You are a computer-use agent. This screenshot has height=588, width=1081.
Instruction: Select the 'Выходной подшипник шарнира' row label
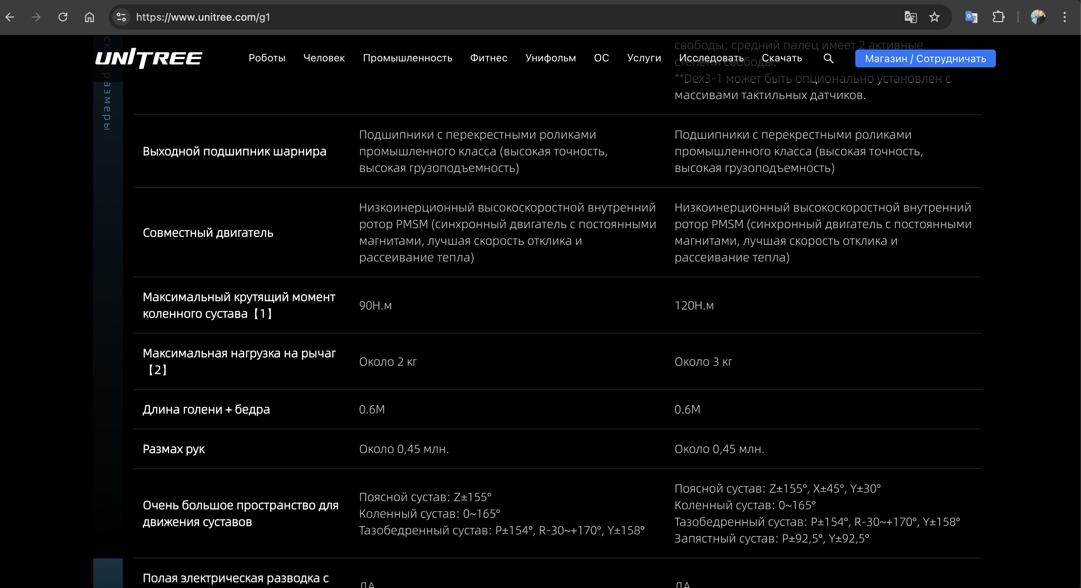234,151
